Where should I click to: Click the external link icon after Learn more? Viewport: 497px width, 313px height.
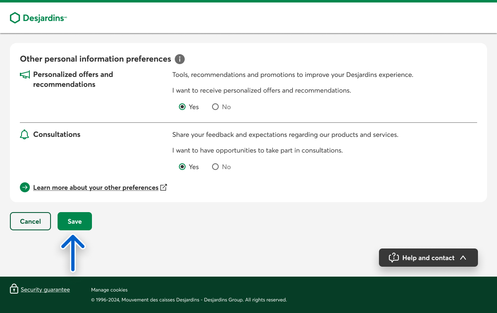pos(164,187)
